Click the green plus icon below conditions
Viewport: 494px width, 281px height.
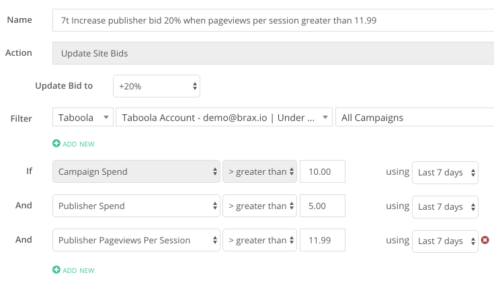[56, 270]
